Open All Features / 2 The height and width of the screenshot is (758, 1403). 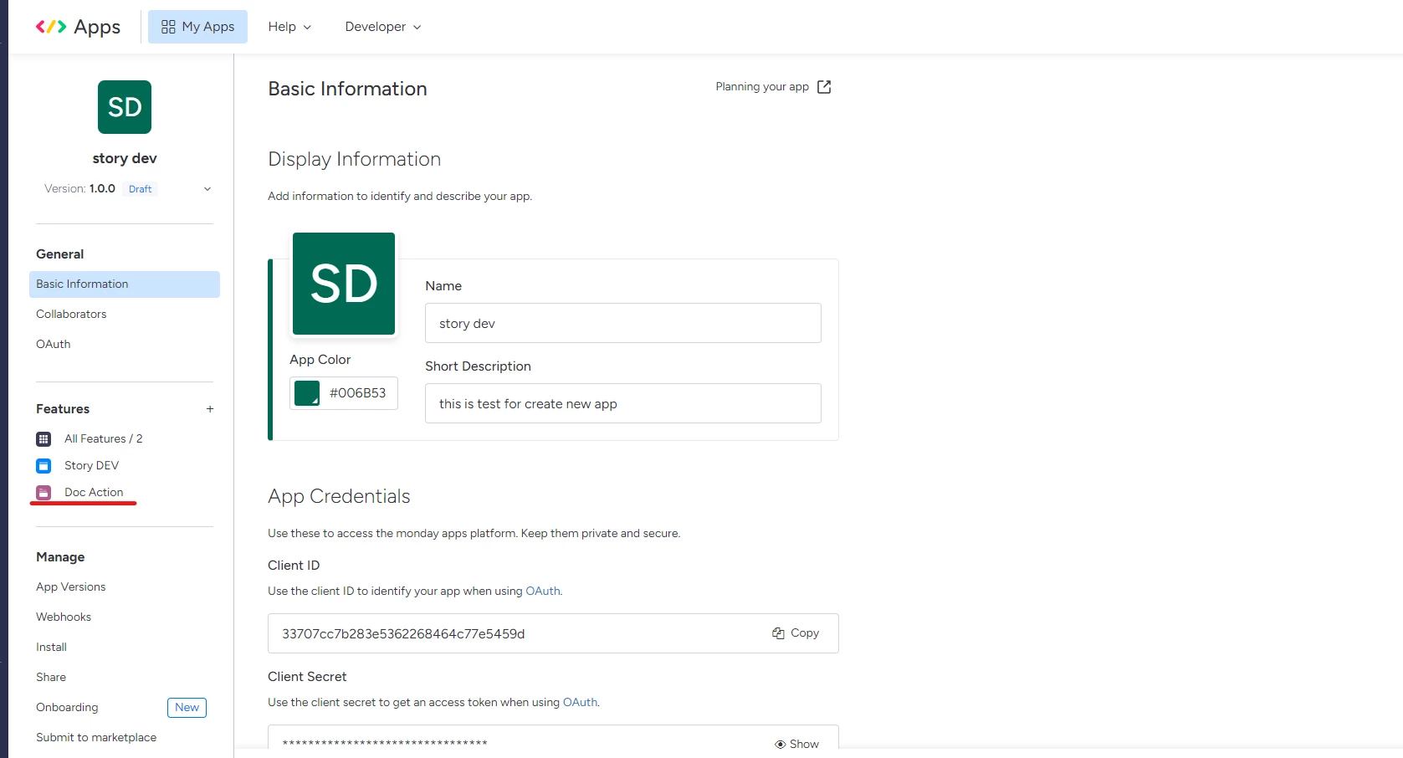click(104, 439)
